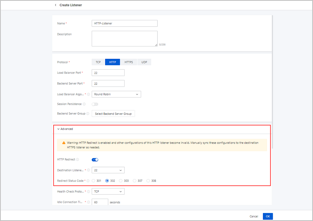Select redirect status code 308
The height and width of the screenshot is (221, 313).
click(148, 181)
